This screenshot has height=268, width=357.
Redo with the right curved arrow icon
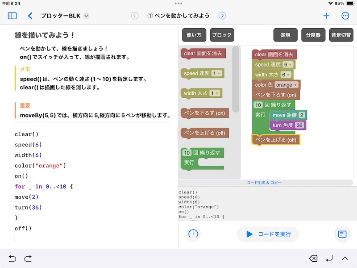point(27,258)
